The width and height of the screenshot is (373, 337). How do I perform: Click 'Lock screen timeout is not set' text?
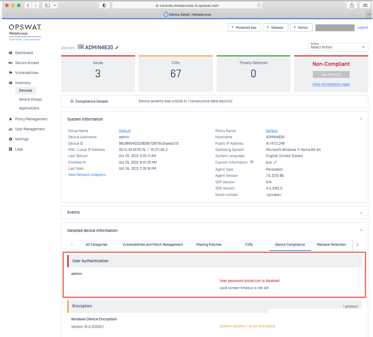tap(244, 288)
